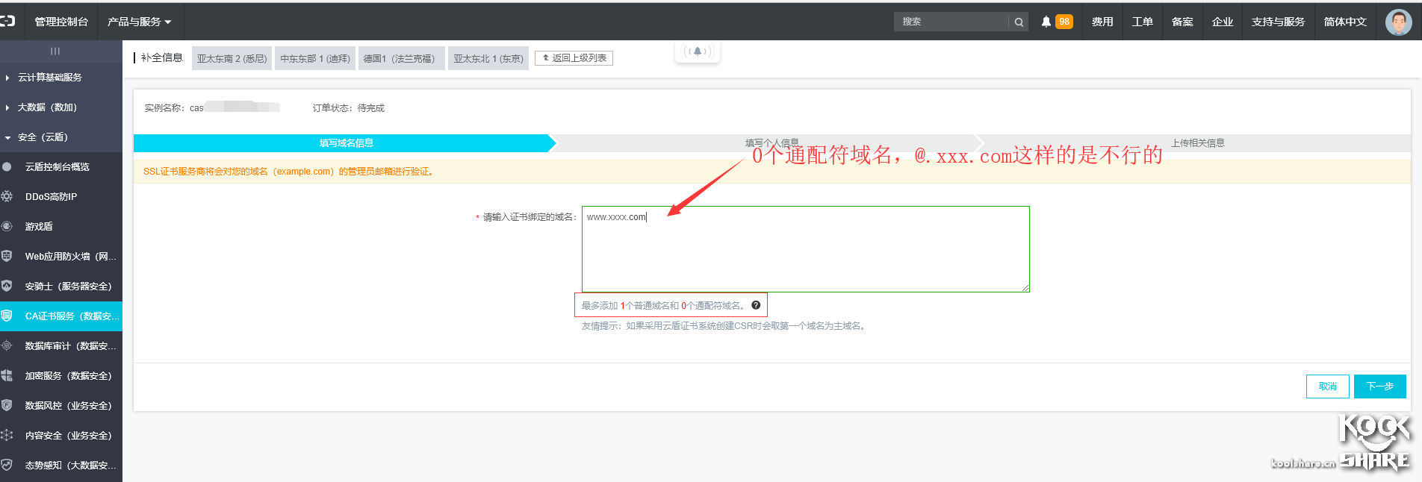
Task: Select region 中东东部 1 (迪拜)
Action: [315, 58]
